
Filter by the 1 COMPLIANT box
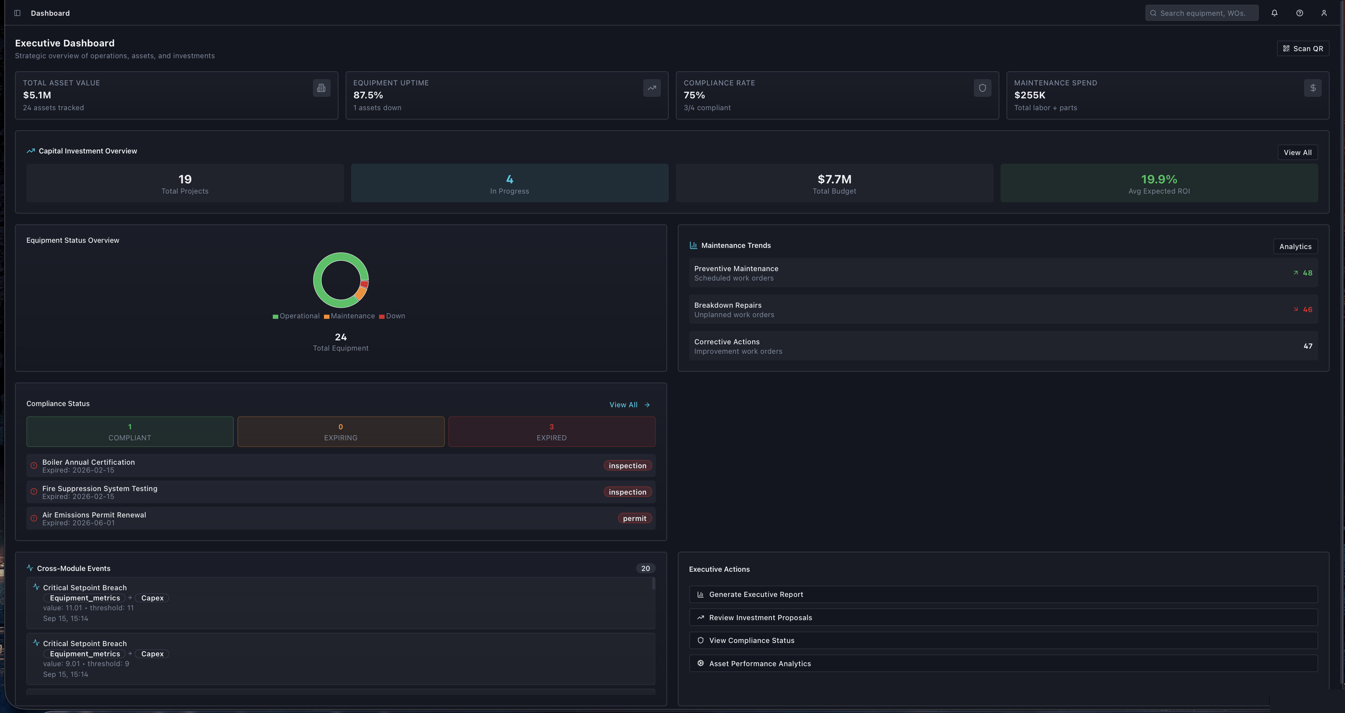coord(130,432)
